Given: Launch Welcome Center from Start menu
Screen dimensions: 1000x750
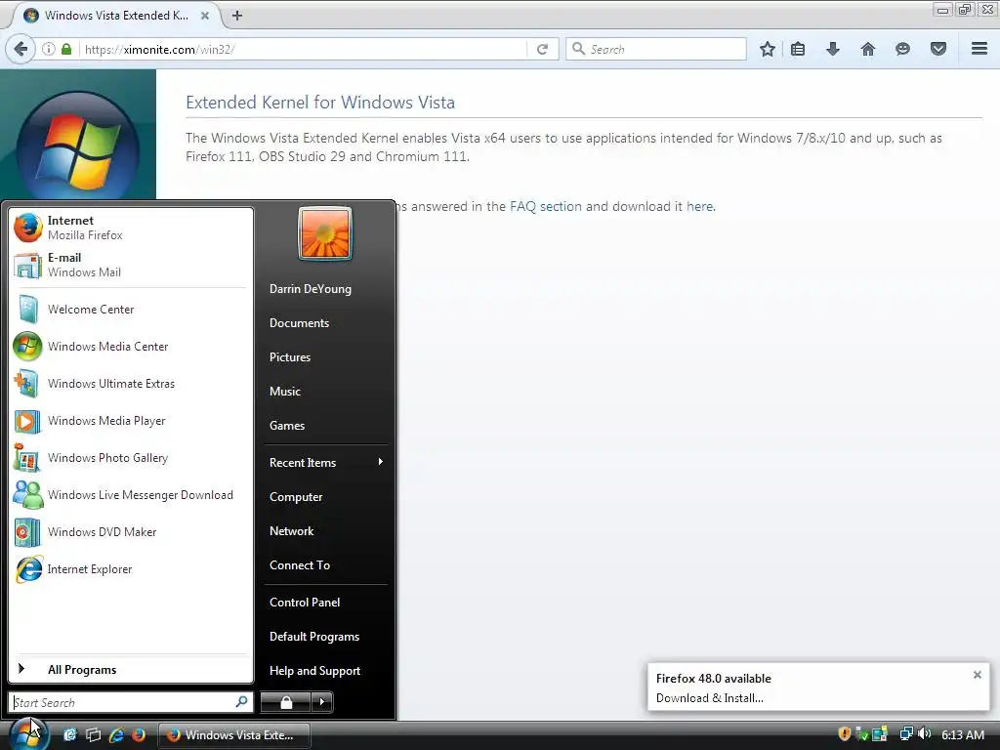Looking at the screenshot, I should pos(131,310).
